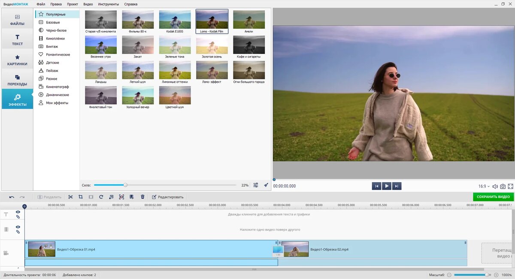The image size is (515, 279).
Task: Open effect settings sliders icon
Action: [x=256, y=185]
